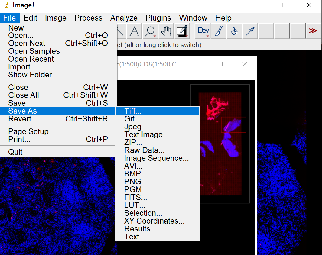The height and width of the screenshot is (255, 322).
Task: Select the Flood fill bucket tool
Action: pyautogui.click(x=234, y=31)
